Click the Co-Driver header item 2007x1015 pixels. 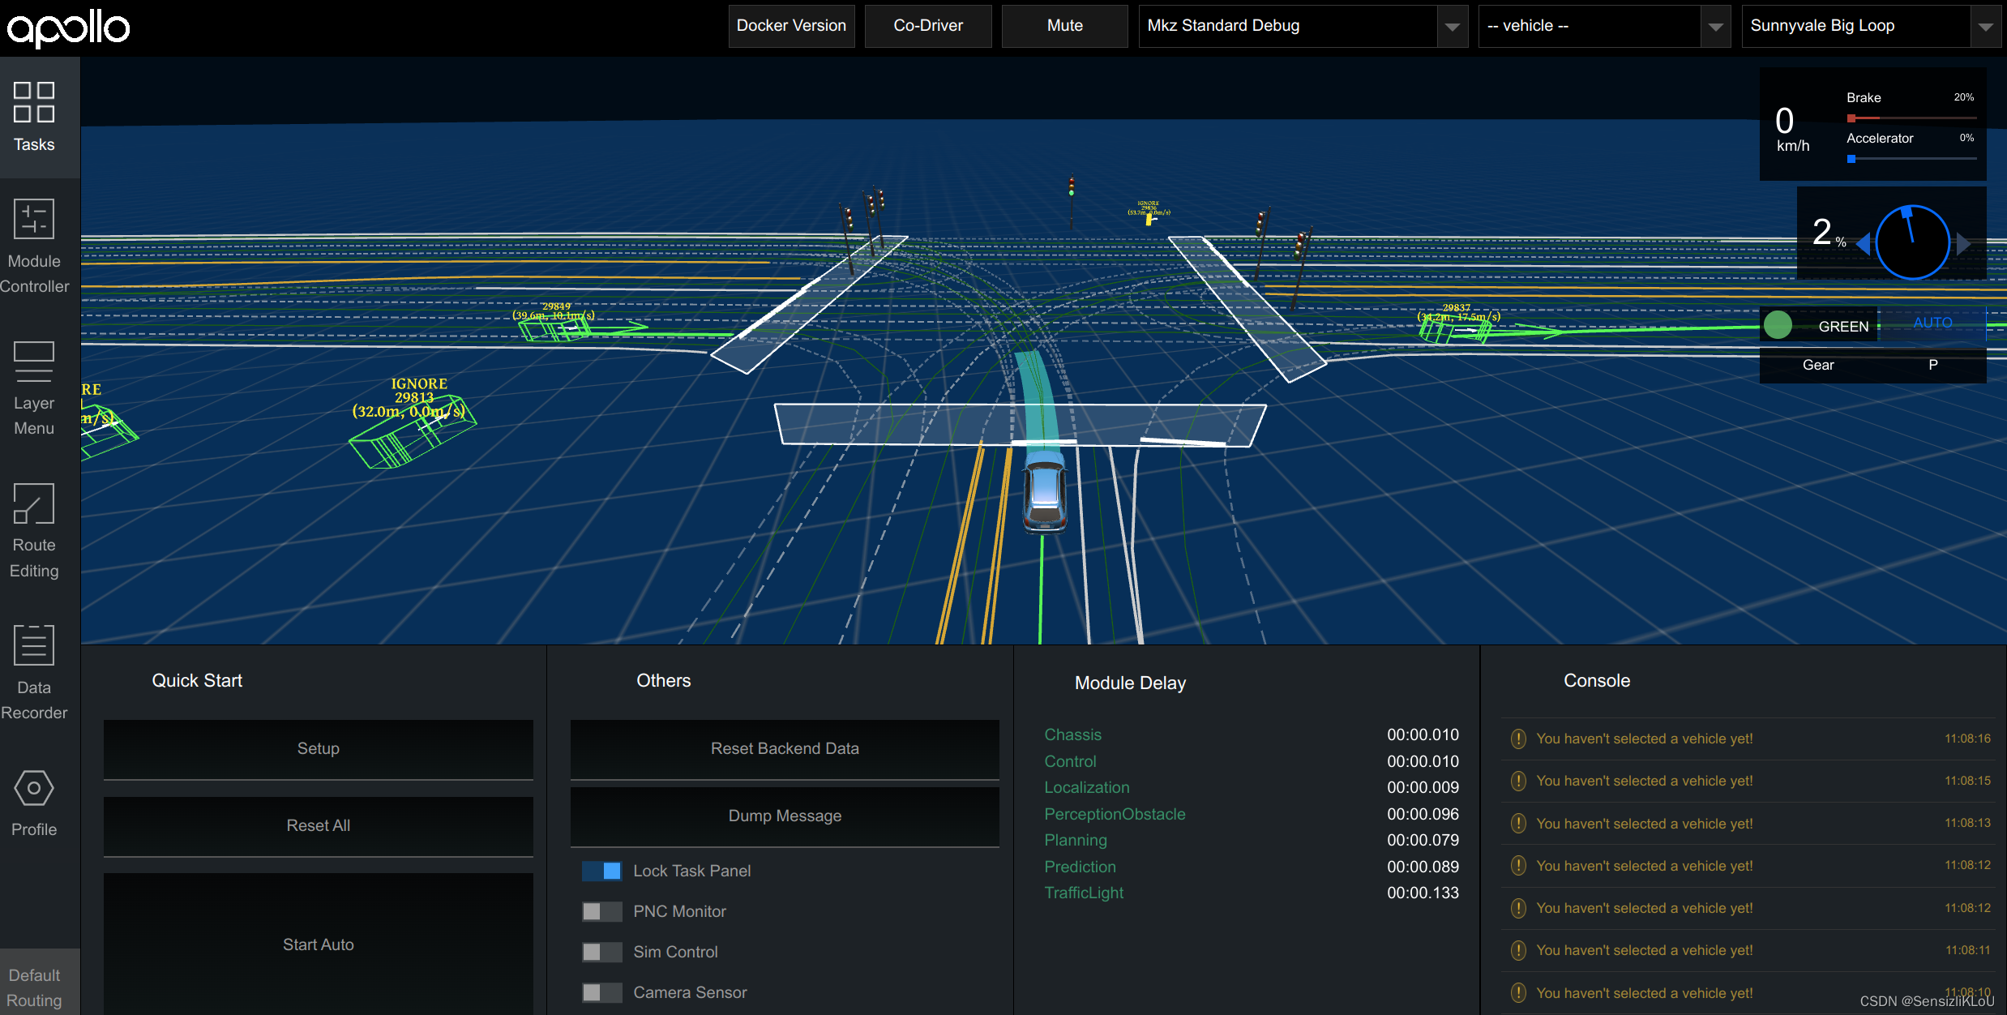point(928,26)
